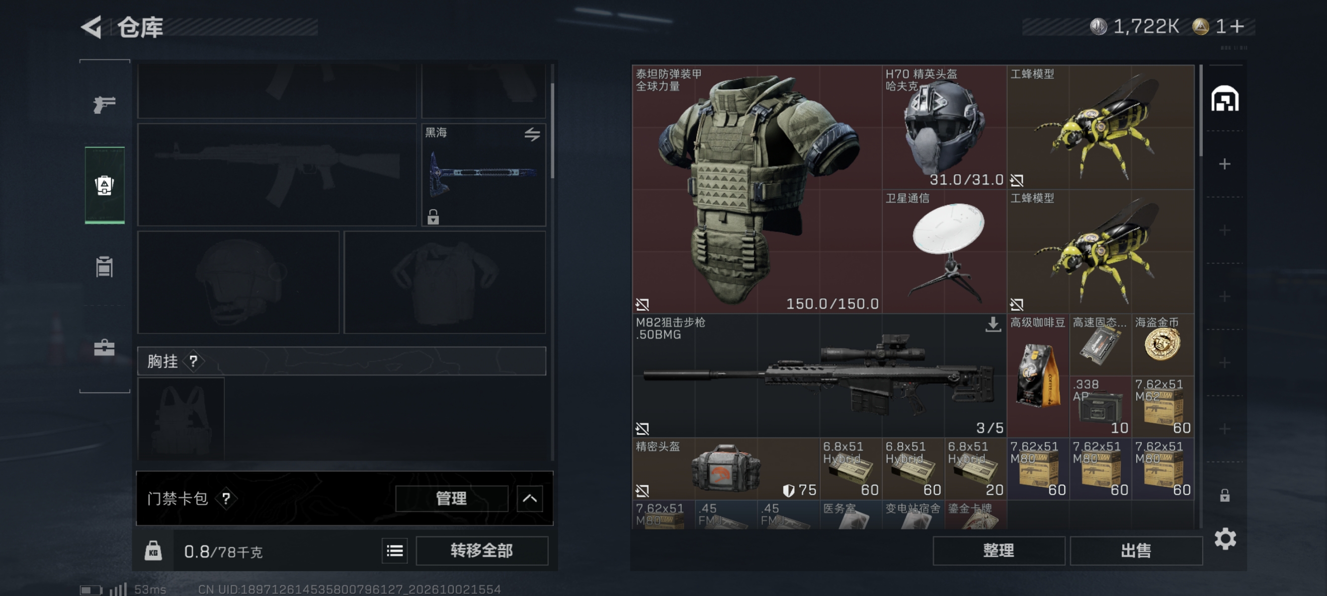Show help for 胸挂 with the question mark
The width and height of the screenshot is (1327, 596).
pos(194,361)
